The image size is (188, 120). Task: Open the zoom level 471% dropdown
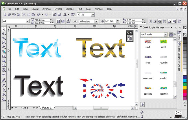pos(93,15)
